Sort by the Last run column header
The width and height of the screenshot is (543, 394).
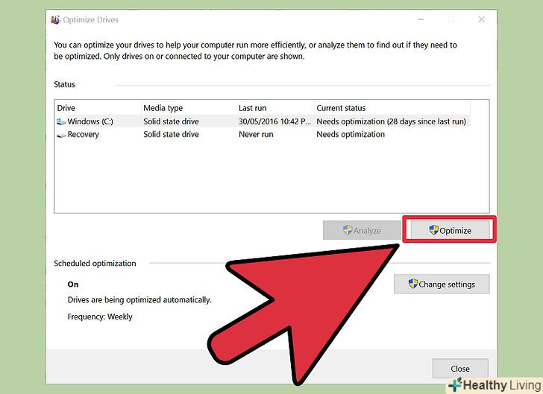pyautogui.click(x=252, y=108)
